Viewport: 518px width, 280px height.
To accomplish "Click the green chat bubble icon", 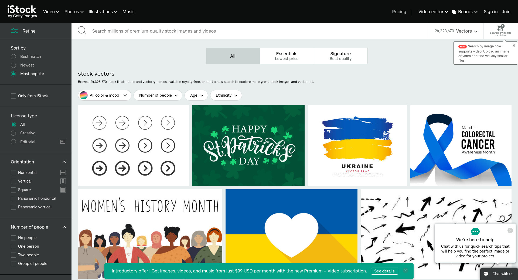I will [475, 232].
